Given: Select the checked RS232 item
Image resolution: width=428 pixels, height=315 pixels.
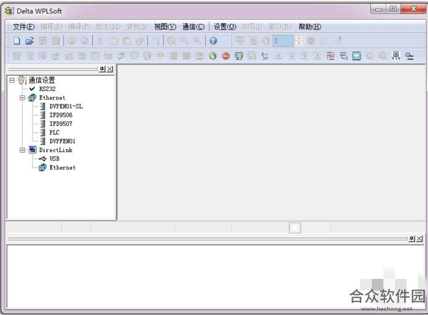Looking at the screenshot, I should 47,89.
